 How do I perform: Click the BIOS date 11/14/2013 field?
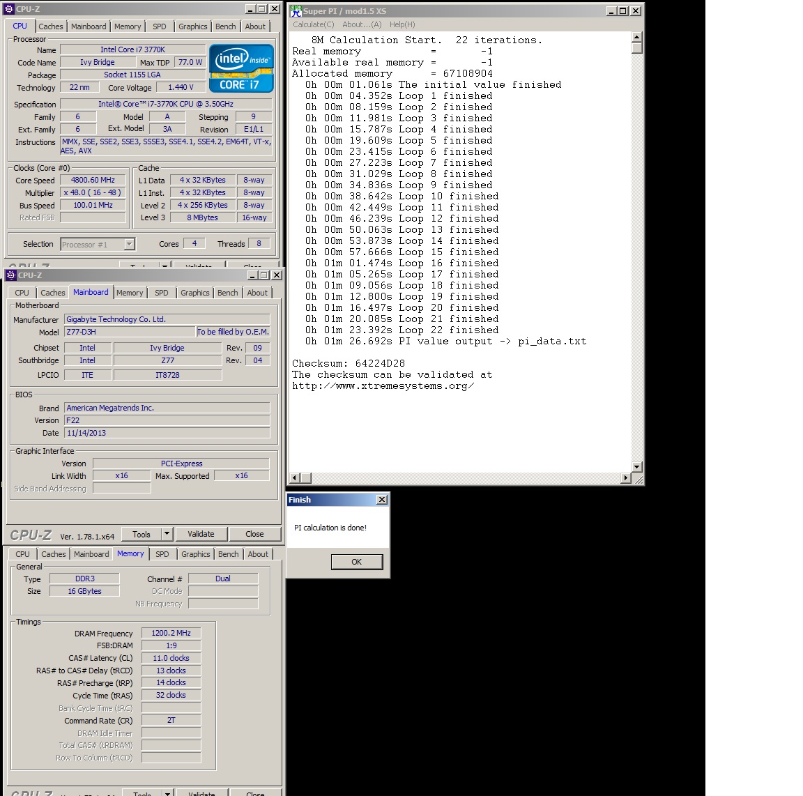pyautogui.click(x=167, y=433)
